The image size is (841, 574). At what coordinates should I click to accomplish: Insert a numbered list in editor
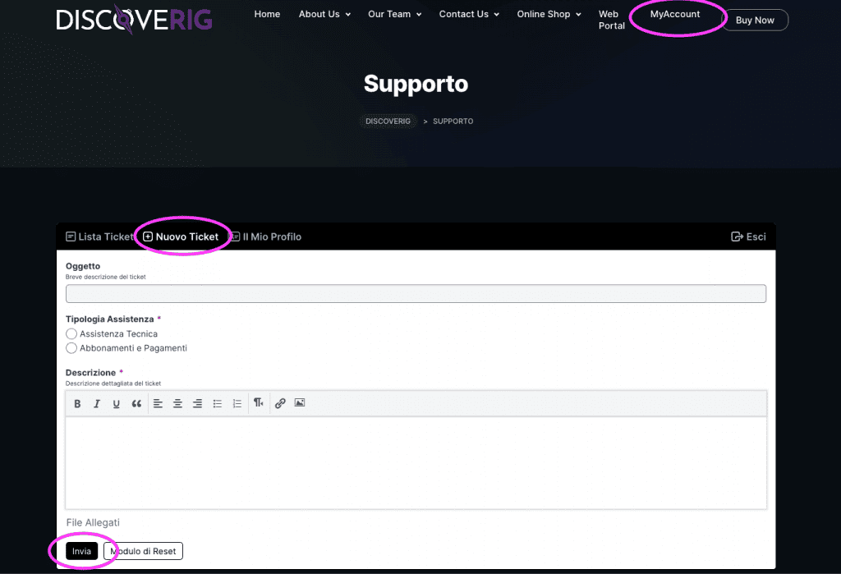pyautogui.click(x=237, y=403)
